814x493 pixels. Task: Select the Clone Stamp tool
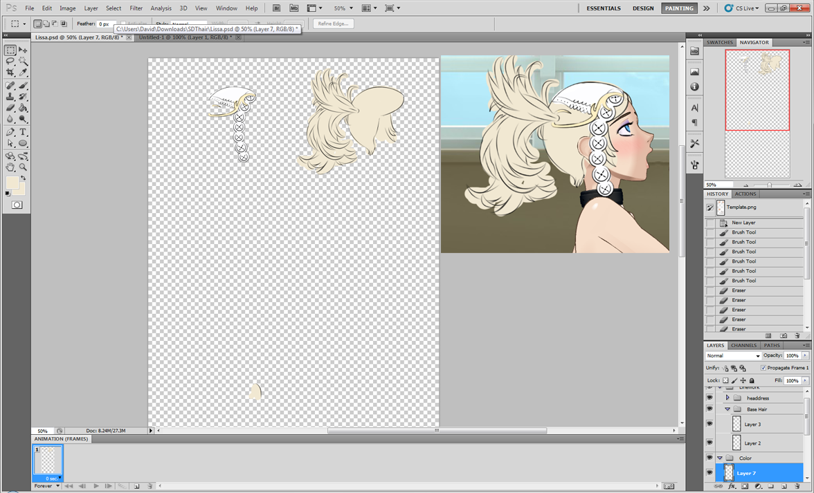click(10, 97)
